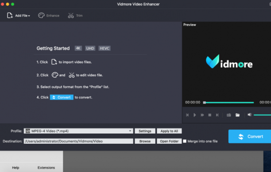This screenshot has width=271, height=172.
Task: Open the Help menu item
Action: (x=15, y=168)
